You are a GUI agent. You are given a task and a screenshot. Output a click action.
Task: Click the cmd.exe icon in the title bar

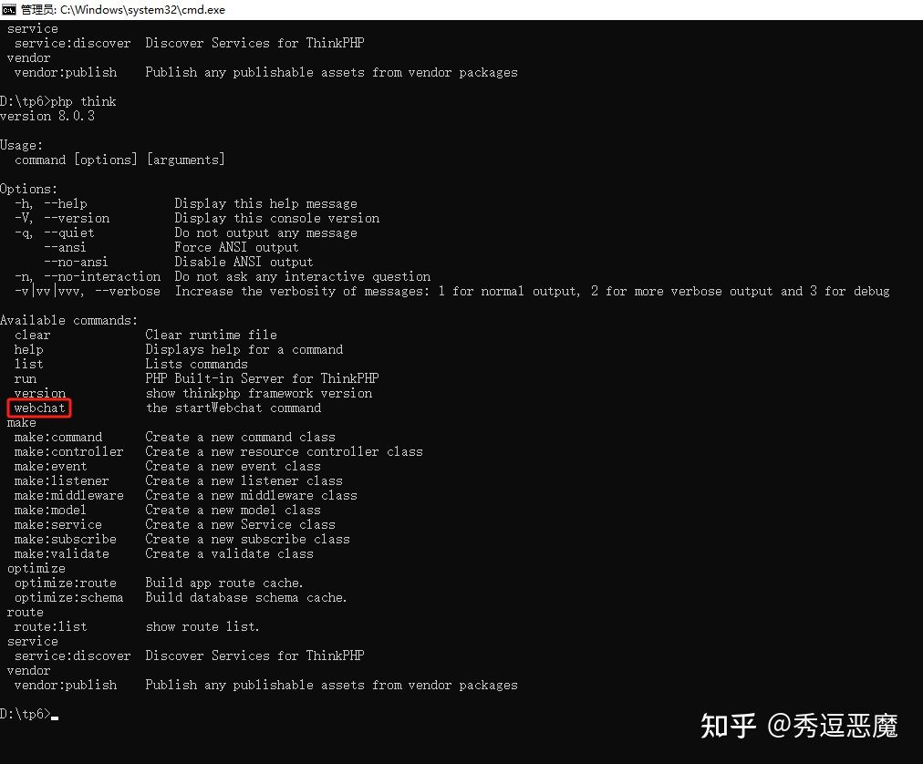click(x=10, y=10)
